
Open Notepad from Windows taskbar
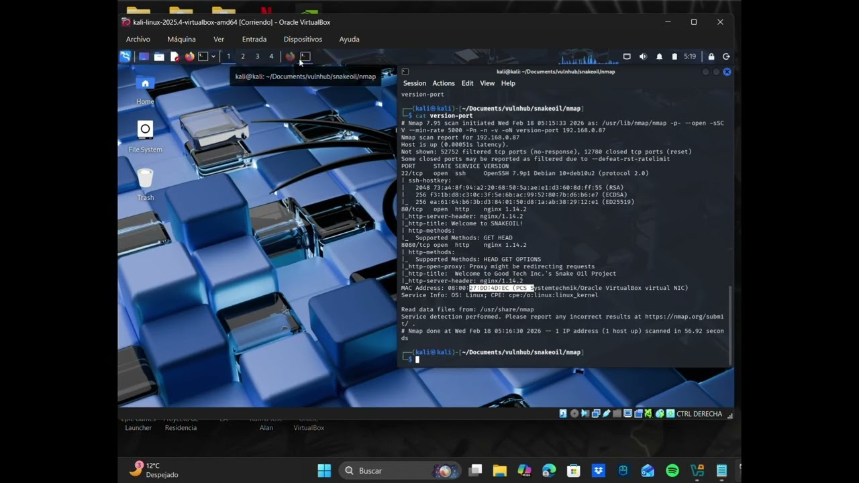[721, 471]
